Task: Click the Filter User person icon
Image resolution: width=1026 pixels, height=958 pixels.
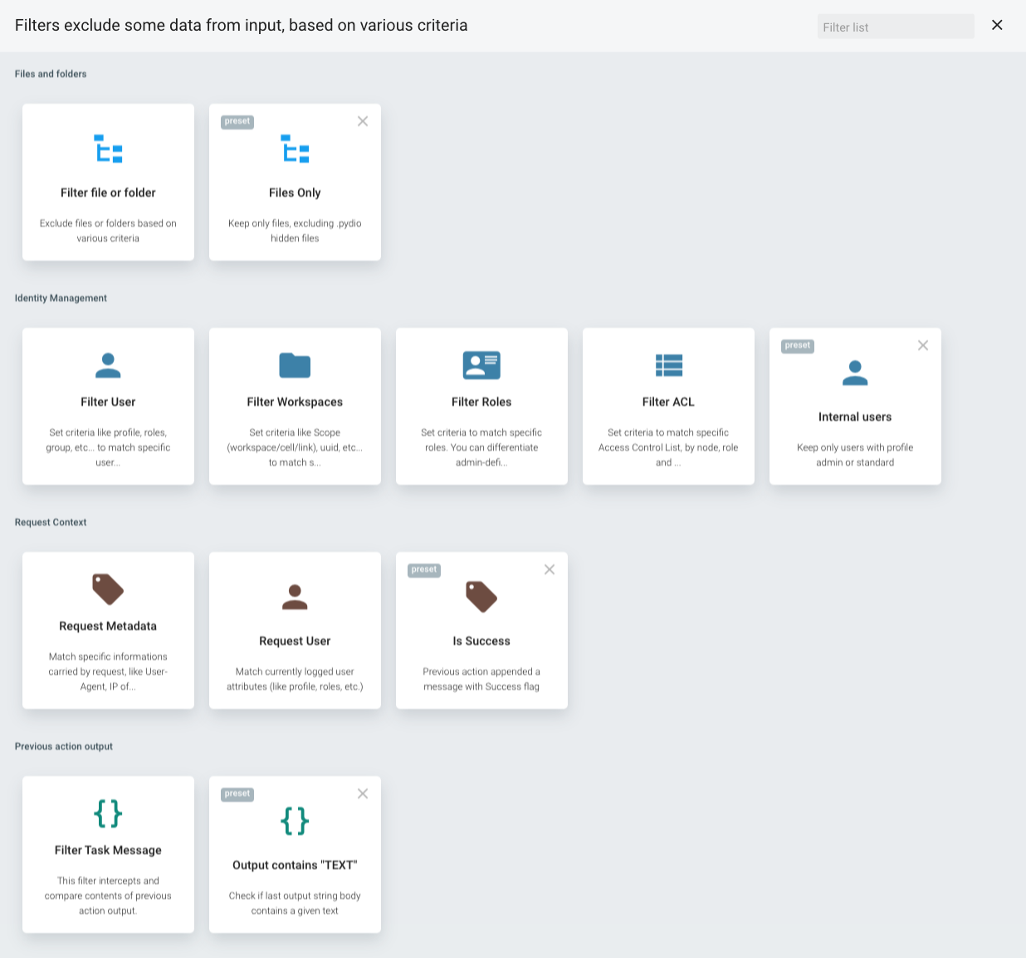Action: point(108,365)
